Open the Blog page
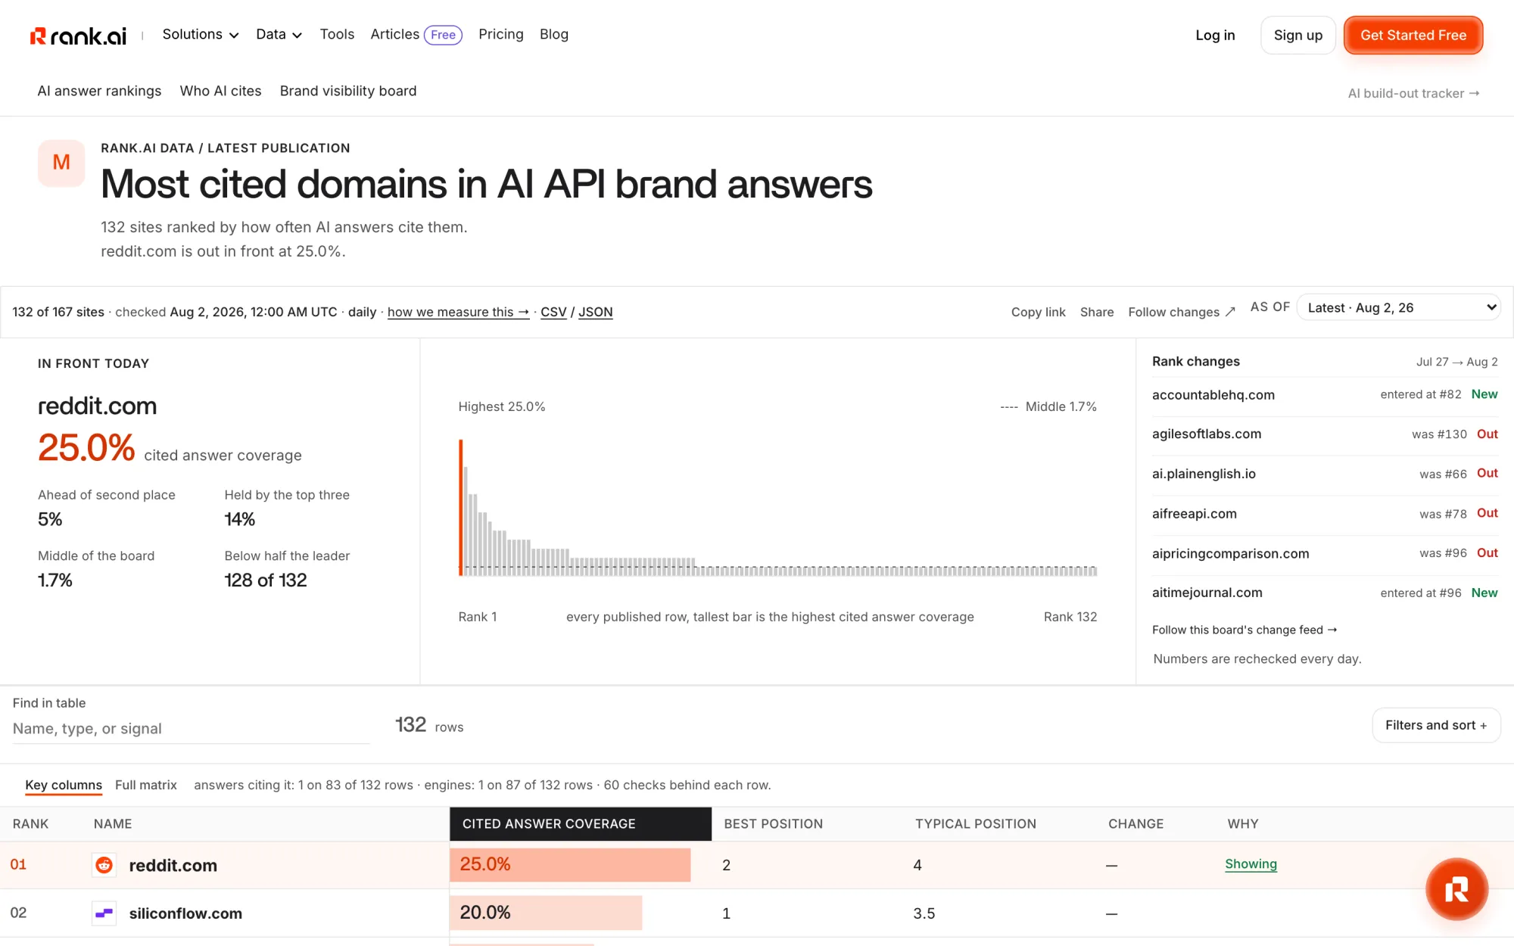1514x946 pixels. [x=554, y=35]
